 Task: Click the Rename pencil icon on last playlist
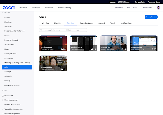point(65,58)
